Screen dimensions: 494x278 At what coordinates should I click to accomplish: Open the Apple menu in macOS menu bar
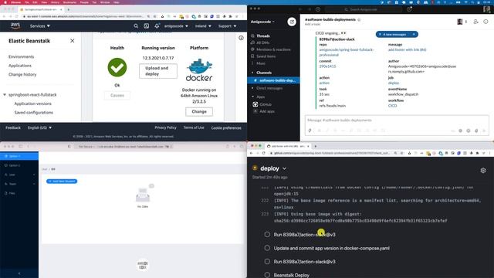tap(5, 2)
